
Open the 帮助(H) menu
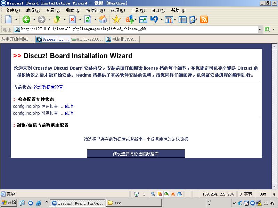coord(178,10)
